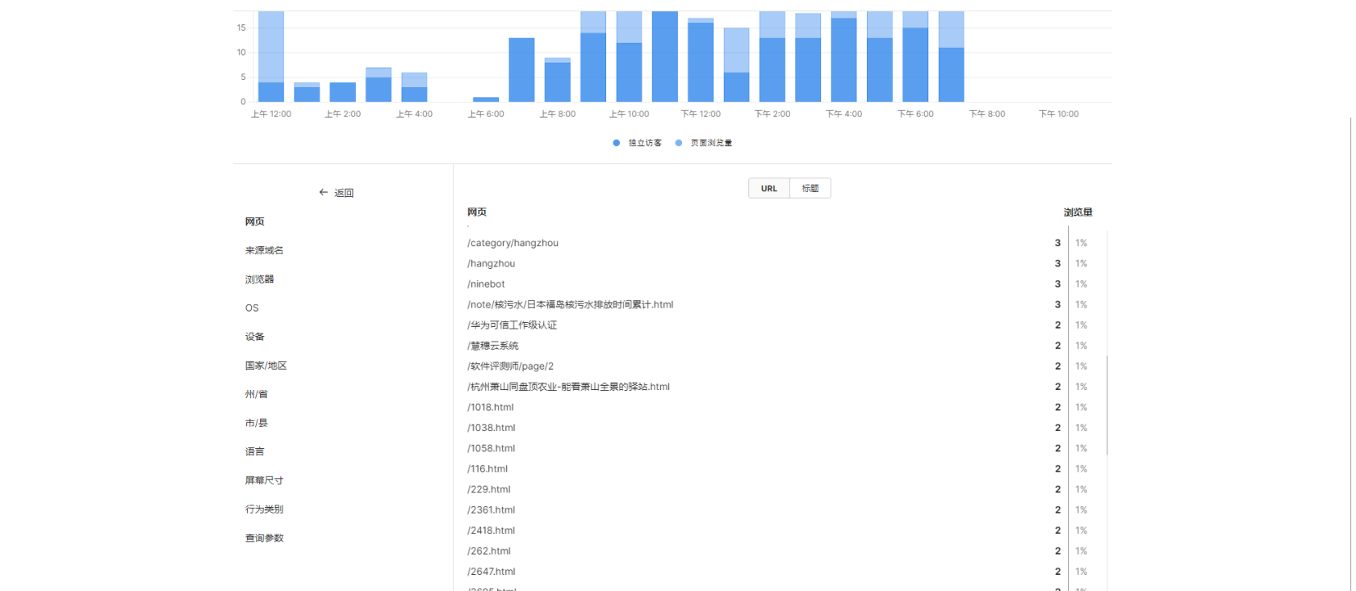Open the OS breakdown
The image size is (1356, 591).
click(x=253, y=308)
